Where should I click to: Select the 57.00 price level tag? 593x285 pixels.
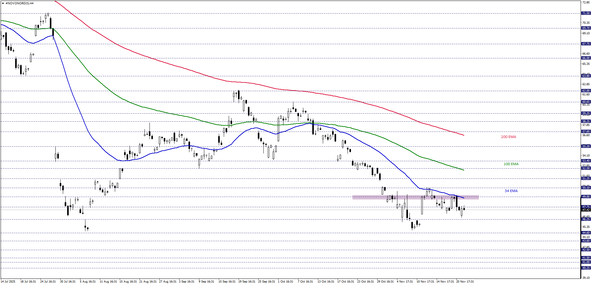[586, 132]
